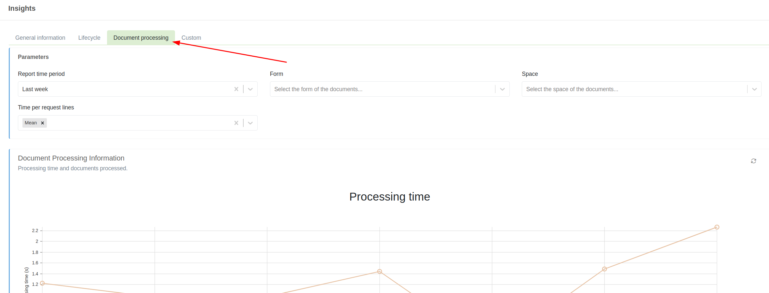Image resolution: width=769 pixels, height=293 pixels.
Task: Click the Last week selection field
Action: coord(124,89)
